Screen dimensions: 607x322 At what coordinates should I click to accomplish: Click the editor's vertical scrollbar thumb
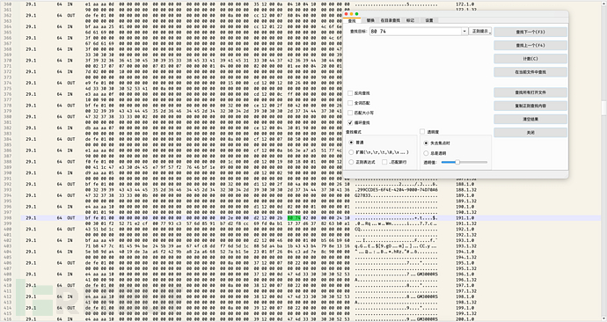point(603,108)
